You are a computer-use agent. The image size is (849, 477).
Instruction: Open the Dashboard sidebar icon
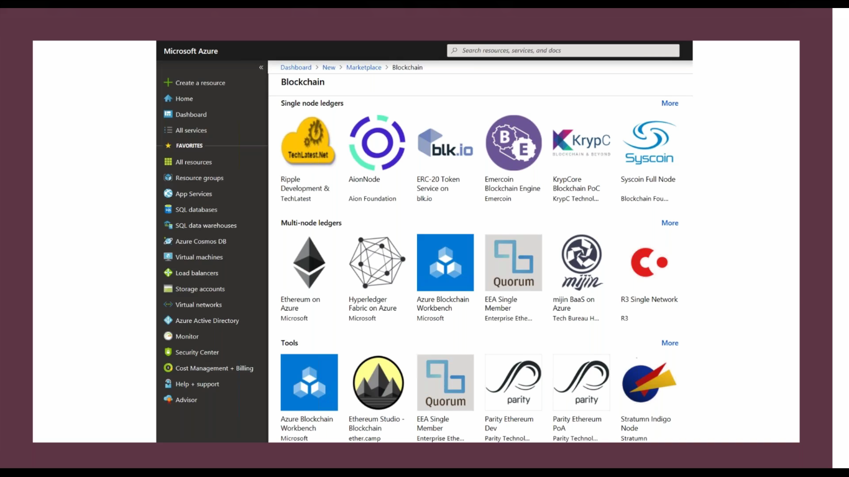(x=168, y=114)
